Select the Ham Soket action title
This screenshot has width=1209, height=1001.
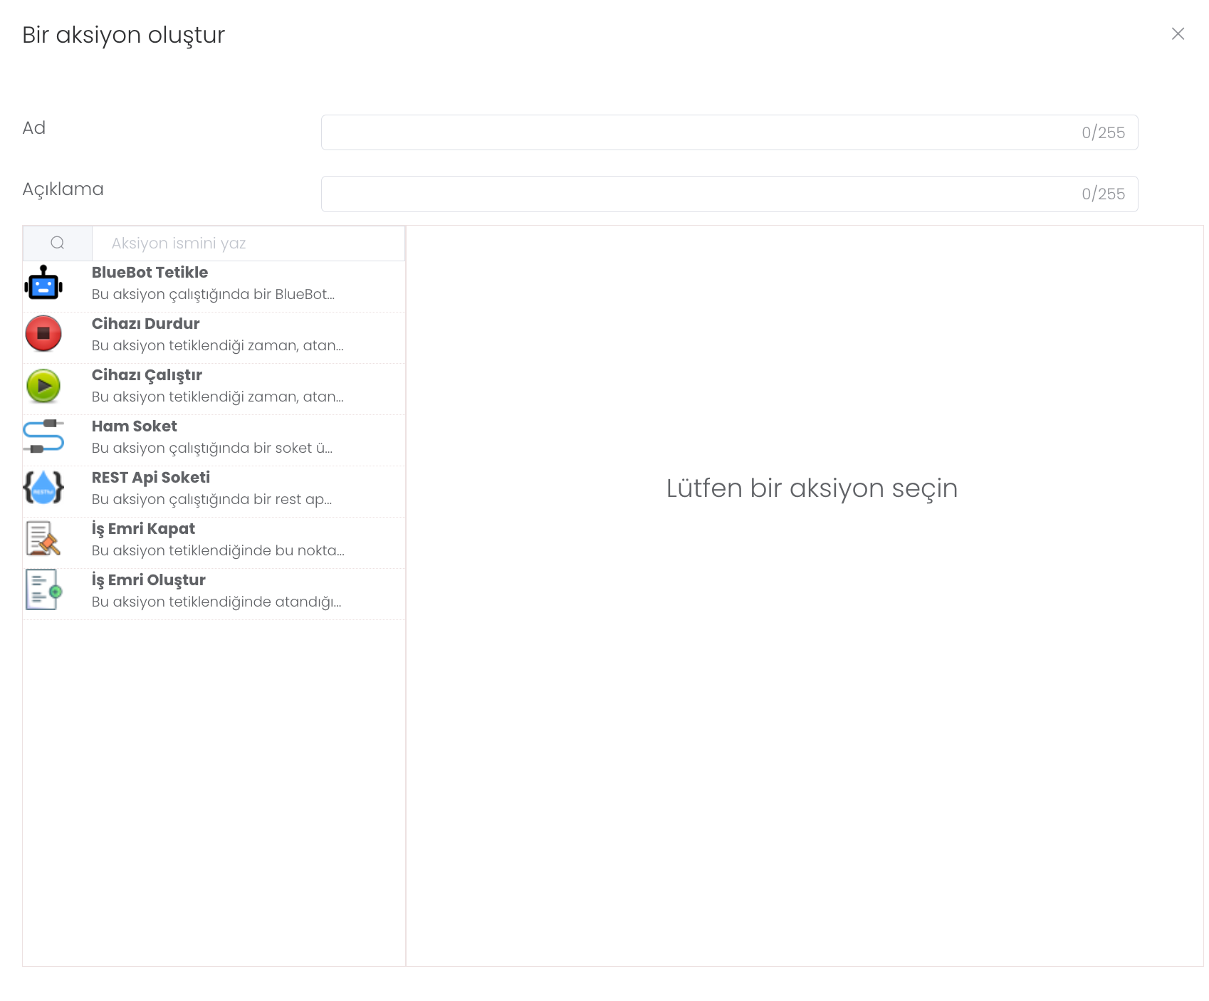point(134,426)
